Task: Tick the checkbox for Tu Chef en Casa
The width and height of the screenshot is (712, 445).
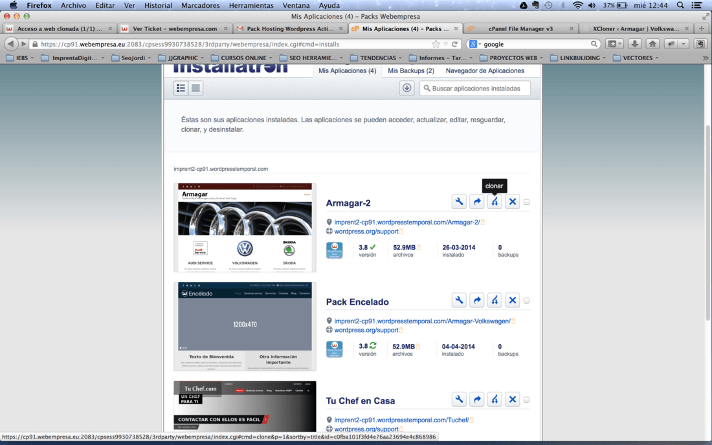Action: 527,400
